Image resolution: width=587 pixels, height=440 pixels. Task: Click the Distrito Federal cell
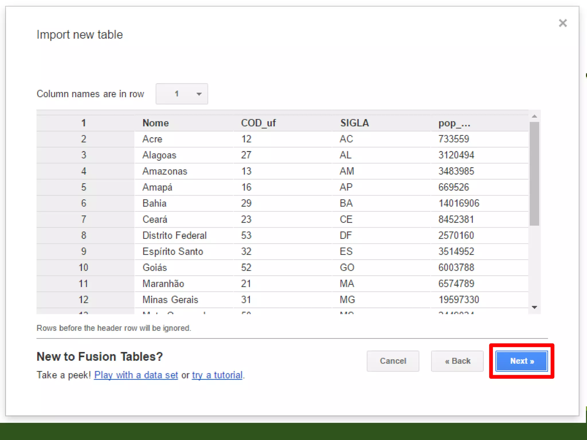click(x=175, y=235)
